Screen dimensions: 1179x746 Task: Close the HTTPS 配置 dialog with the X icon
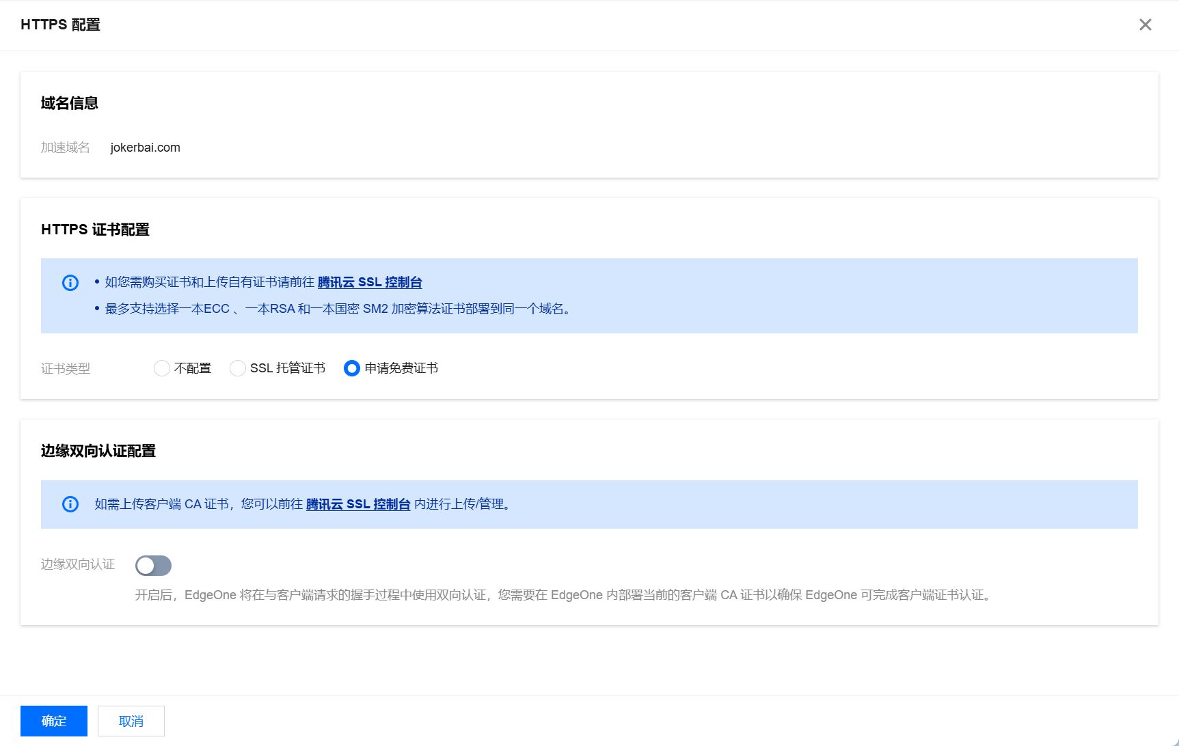[1146, 25]
